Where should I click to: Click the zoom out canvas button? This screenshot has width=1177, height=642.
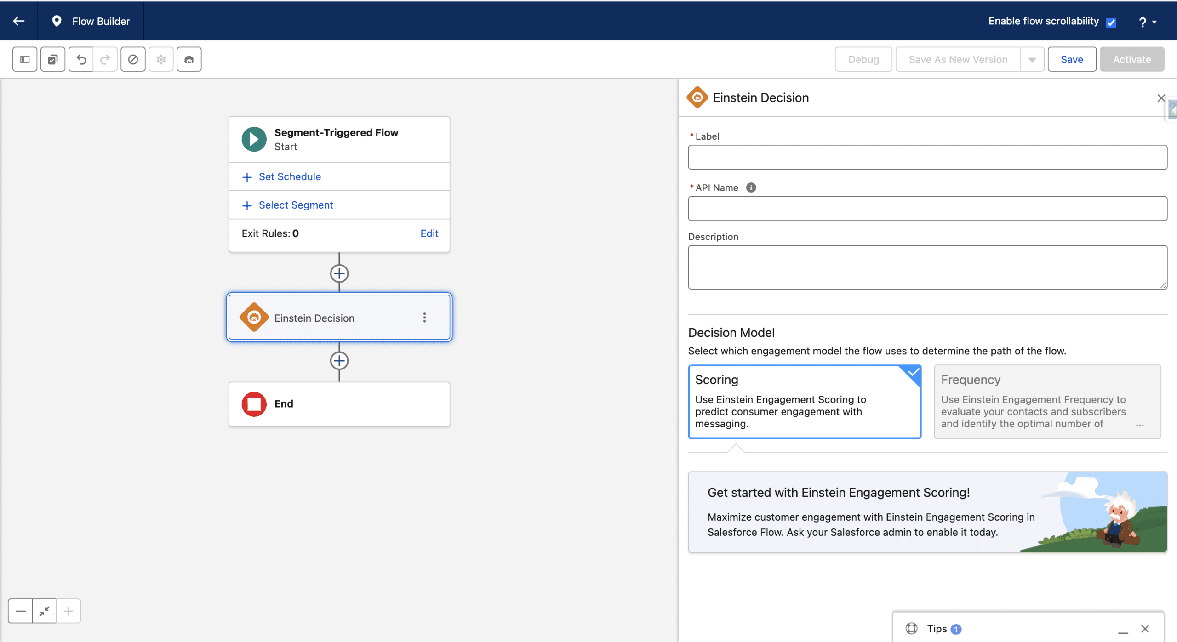(x=20, y=611)
